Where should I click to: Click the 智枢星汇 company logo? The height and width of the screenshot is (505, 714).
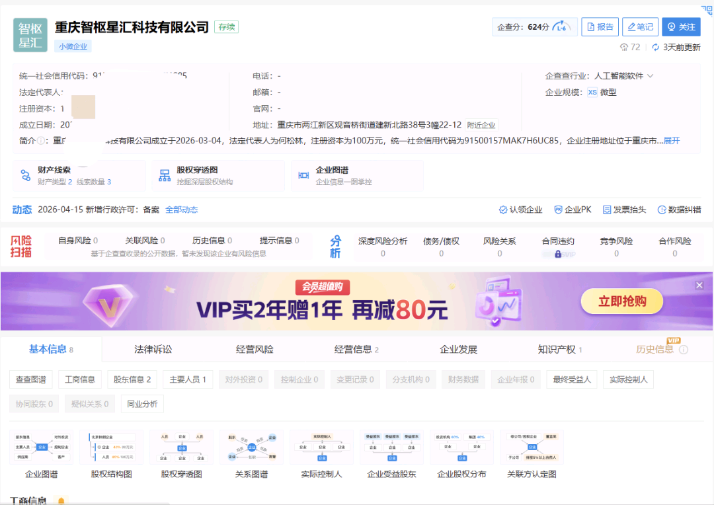click(30, 35)
